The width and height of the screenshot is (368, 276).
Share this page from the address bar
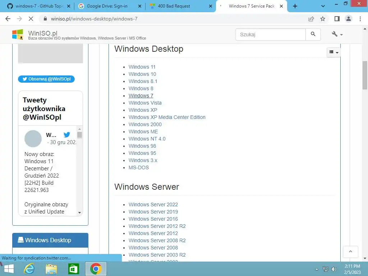tap(311, 19)
